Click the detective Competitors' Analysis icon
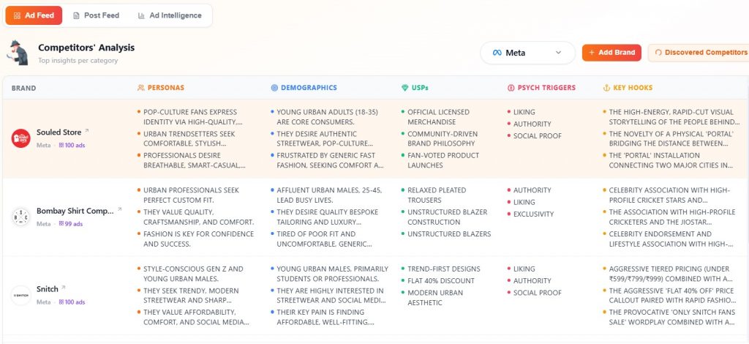 [18, 53]
